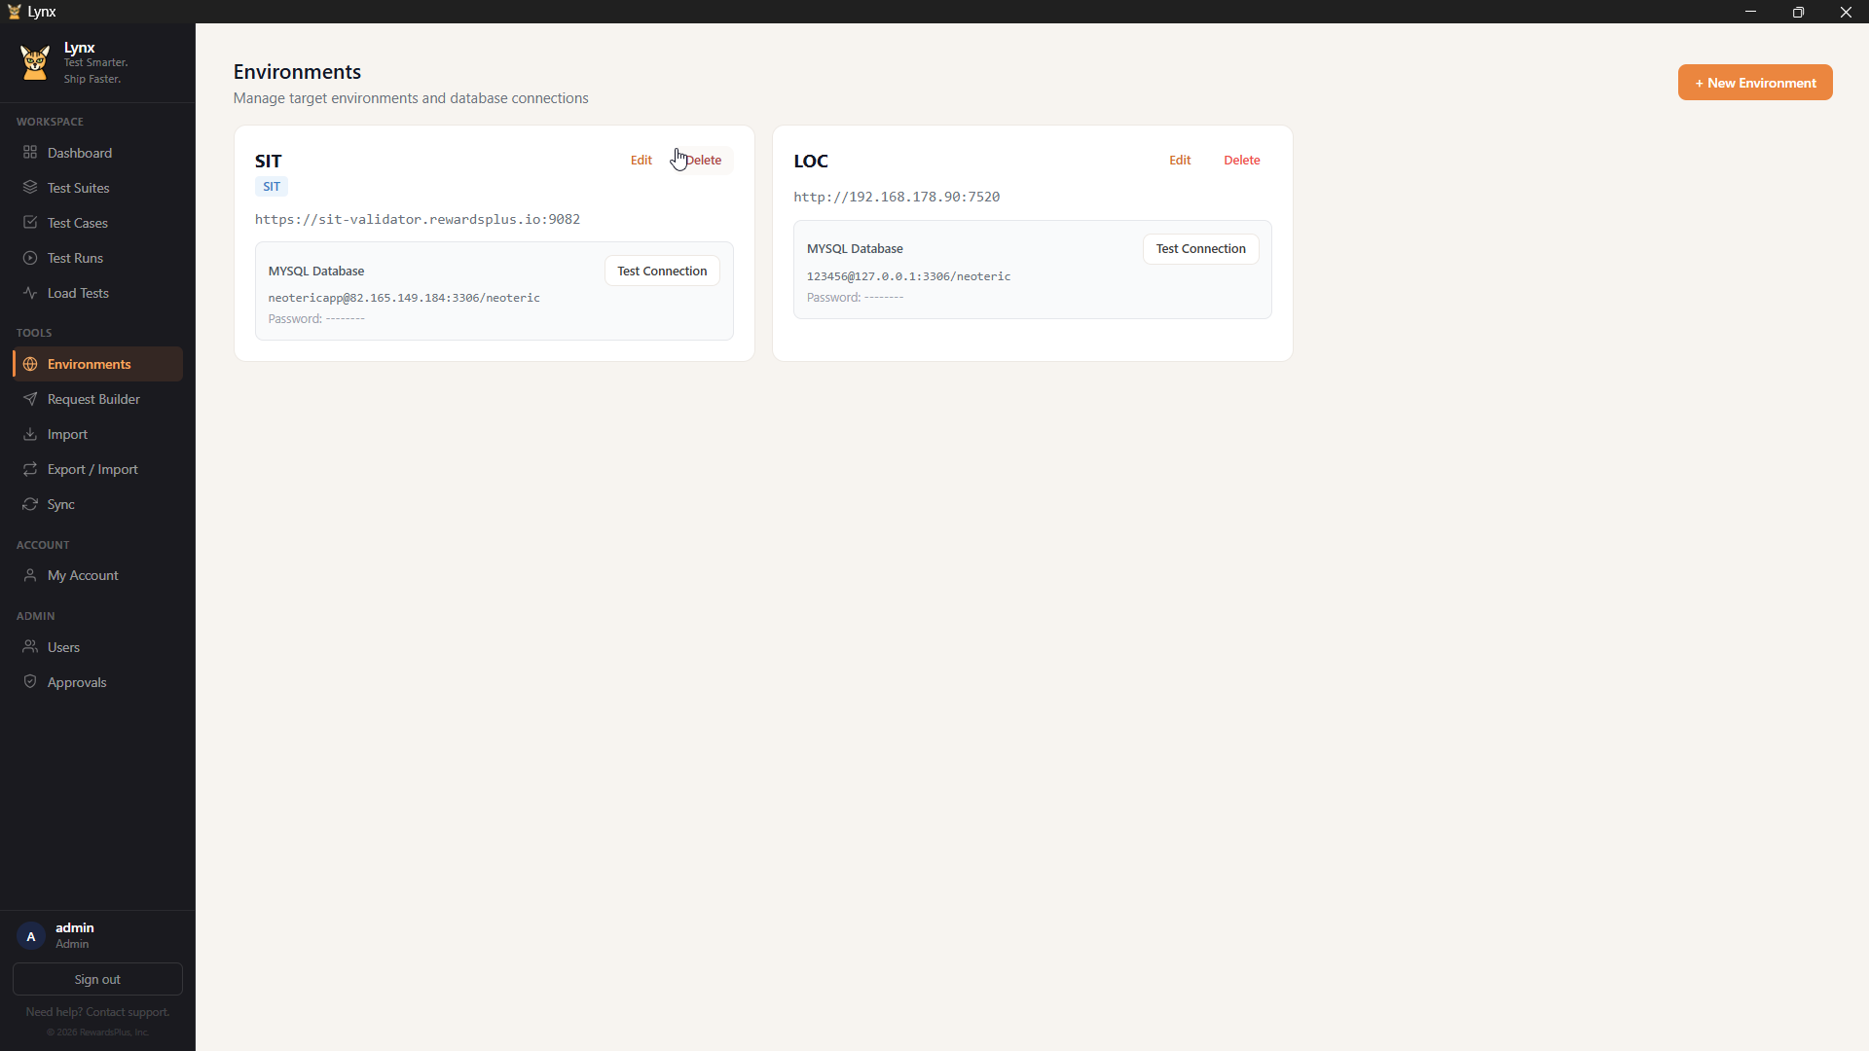Delete the LOC environment
Screen dimensions: 1869x1051
[1241, 161]
